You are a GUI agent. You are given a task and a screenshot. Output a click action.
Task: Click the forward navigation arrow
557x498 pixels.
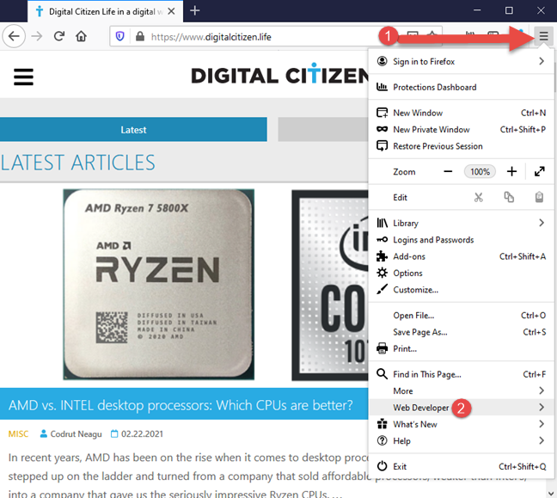pos(37,36)
